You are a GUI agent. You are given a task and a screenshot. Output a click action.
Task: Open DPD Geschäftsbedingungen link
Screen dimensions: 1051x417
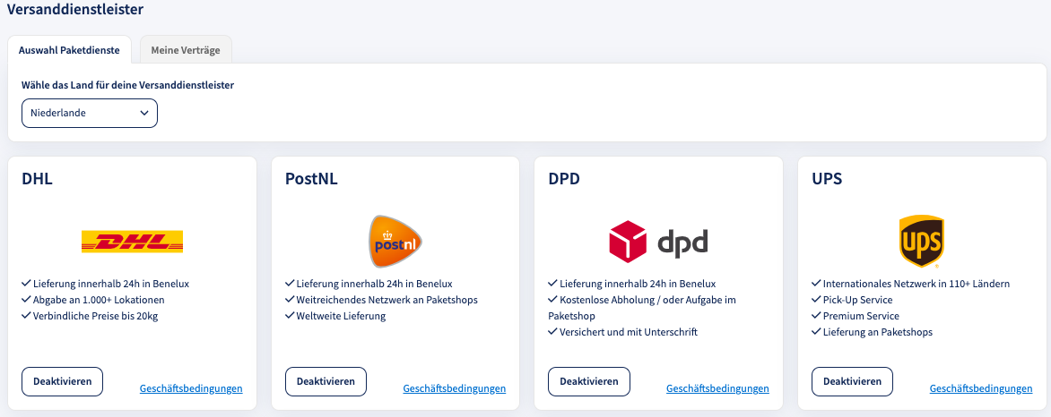coord(718,388)
